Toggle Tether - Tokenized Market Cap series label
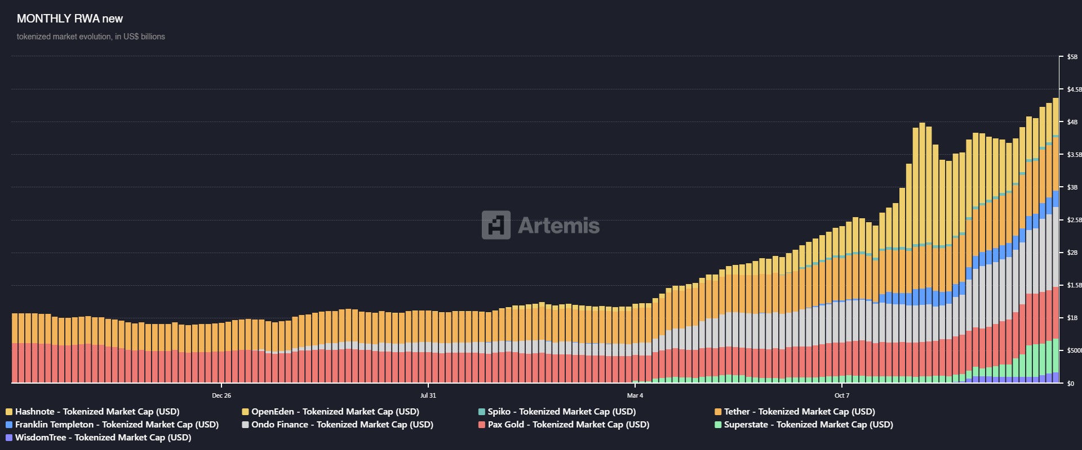Viewport: 1082px width, 450px height. point(800,412)
